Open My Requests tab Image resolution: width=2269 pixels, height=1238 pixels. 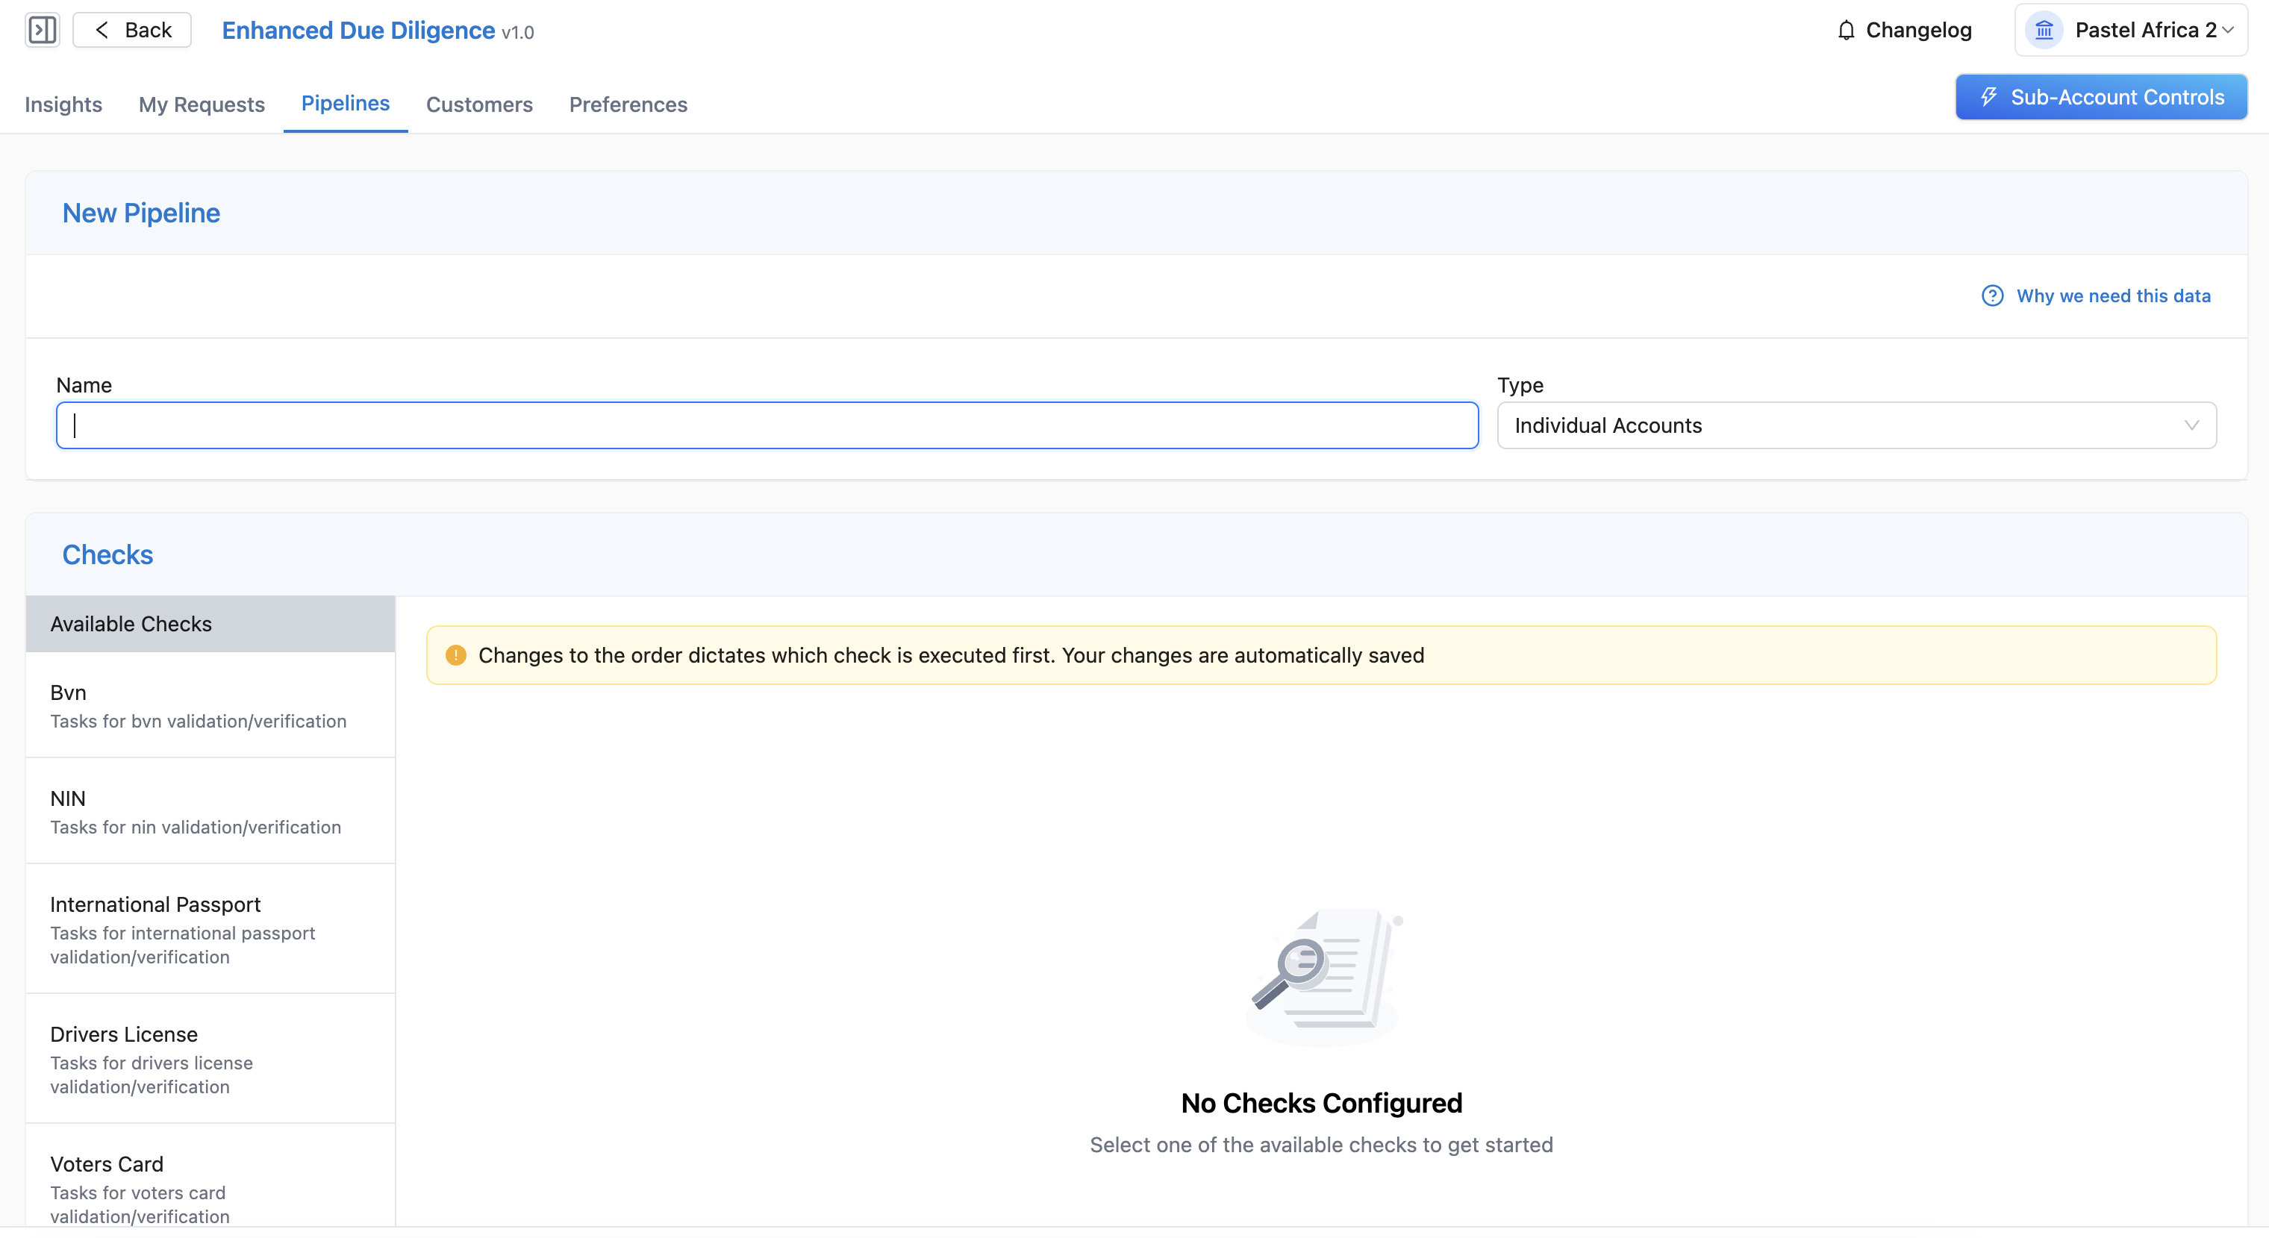(202, 104)
